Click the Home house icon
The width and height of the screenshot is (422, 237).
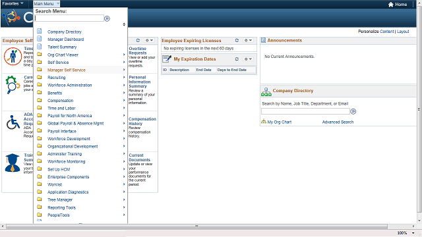391,5
